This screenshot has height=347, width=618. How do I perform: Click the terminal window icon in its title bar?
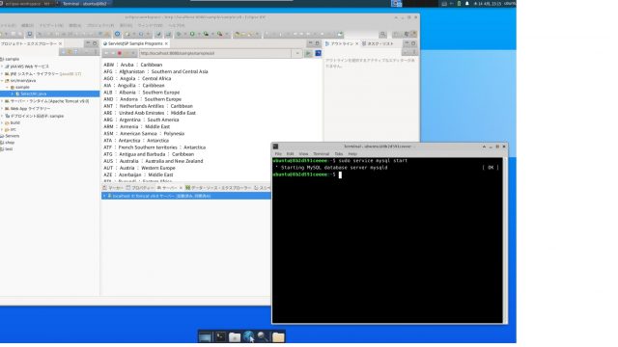pyautogui.click(x=275, y=147)
